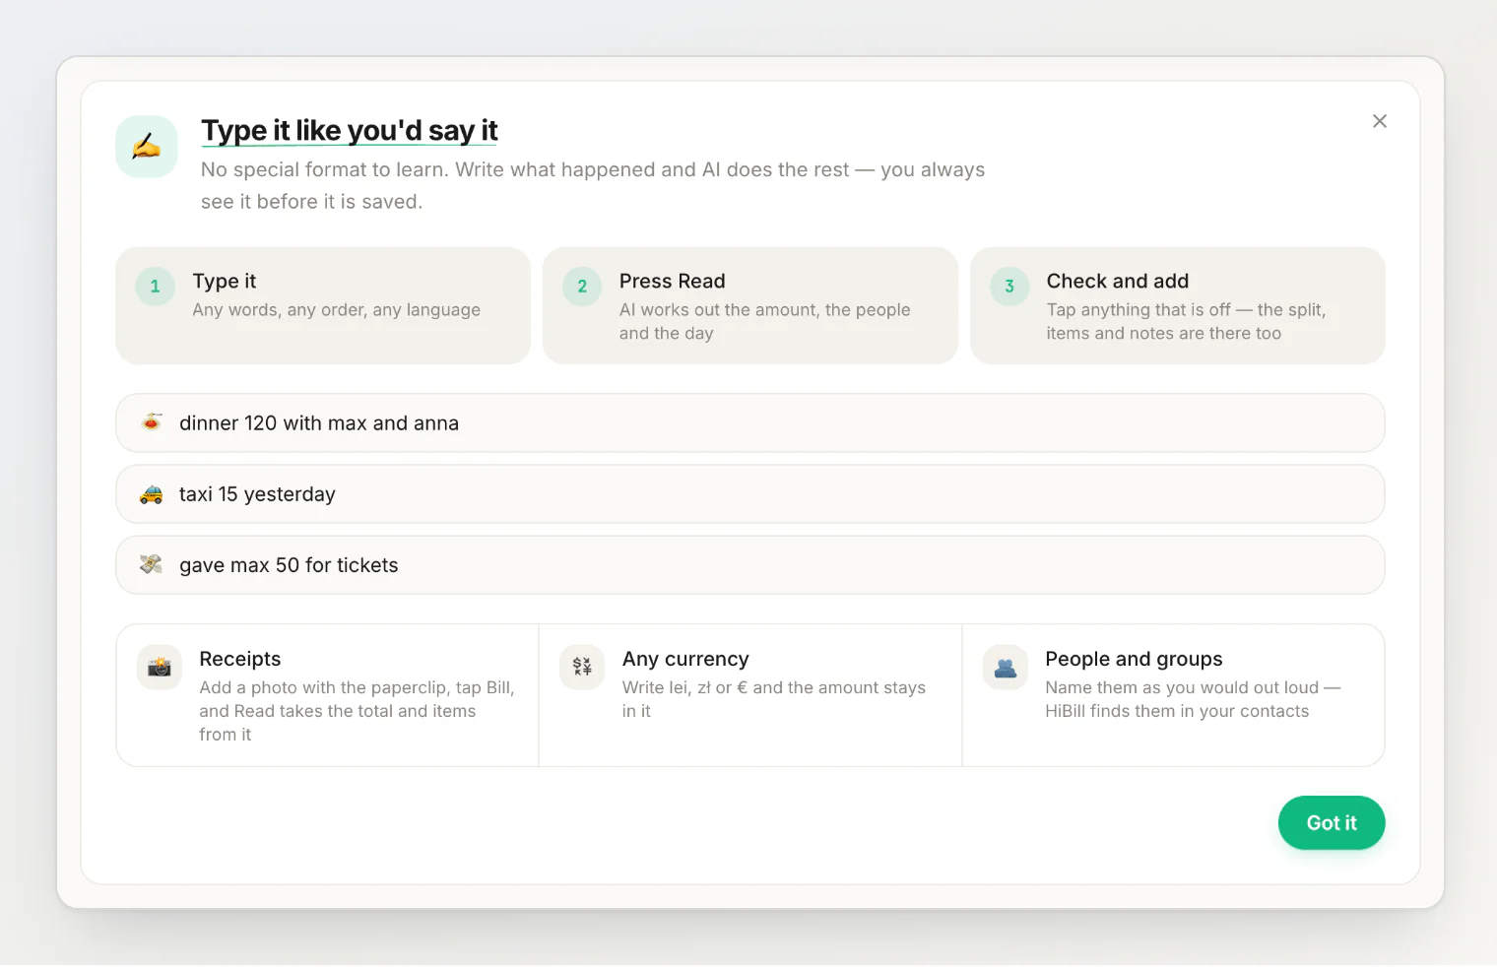Click the people icon beside People and groups

pyautogui.click(x=1006, y=668)
